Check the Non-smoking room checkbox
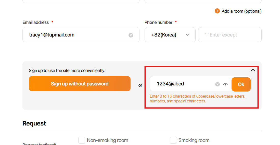Viewport: 280px width, 145px height. tap(82, 140)
